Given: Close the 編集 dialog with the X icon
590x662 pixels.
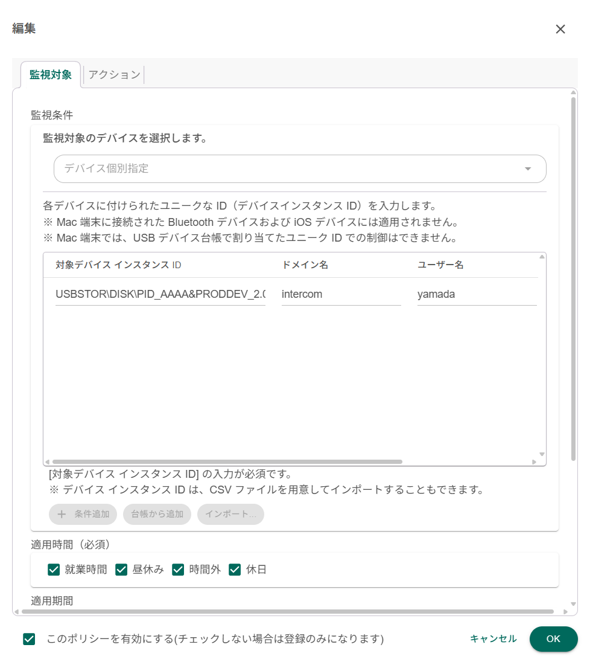Looking at the screenshot, I should pos(560,29).
